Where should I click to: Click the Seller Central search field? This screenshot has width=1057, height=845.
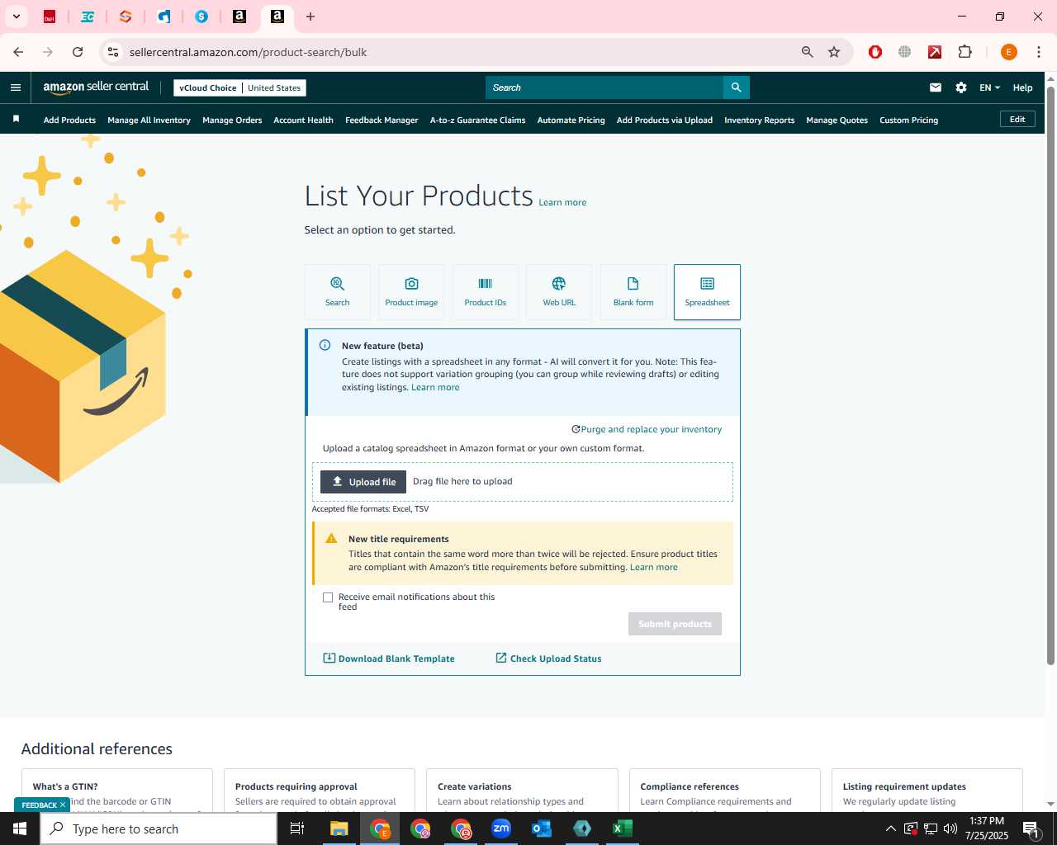[x=604, y=87]
